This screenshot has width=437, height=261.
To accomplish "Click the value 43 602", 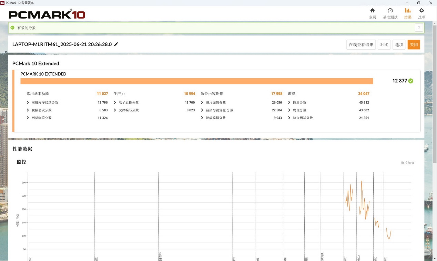I will pyautogui.click(x=364, y=110).
